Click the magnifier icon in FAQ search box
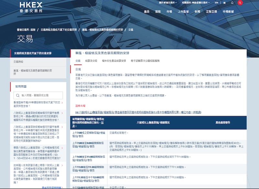Screen dimensions: 259x189 point(18,95)
